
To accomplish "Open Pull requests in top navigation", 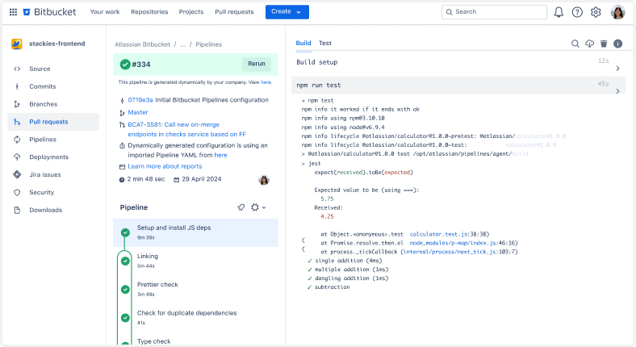I will pos(234,12).
